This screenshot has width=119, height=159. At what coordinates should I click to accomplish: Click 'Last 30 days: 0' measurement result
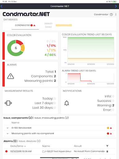pyautogui.click(x=44, y=108)
